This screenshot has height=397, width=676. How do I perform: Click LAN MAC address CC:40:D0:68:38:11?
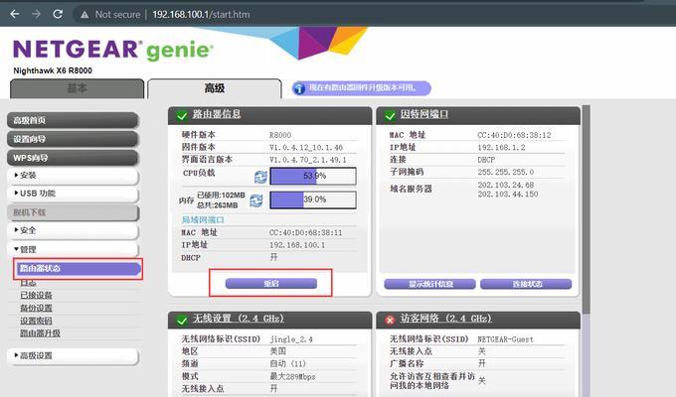click(x=305, y=233)
